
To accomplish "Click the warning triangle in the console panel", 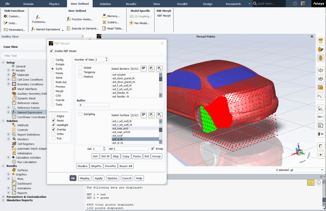I will click(x=310, y=182).
